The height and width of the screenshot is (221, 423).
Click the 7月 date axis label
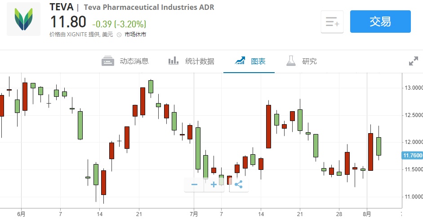click(194, 214)
